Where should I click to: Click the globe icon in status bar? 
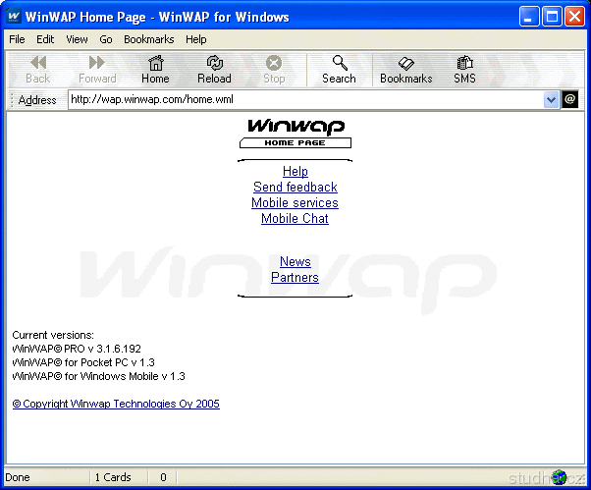pos(559,477)
